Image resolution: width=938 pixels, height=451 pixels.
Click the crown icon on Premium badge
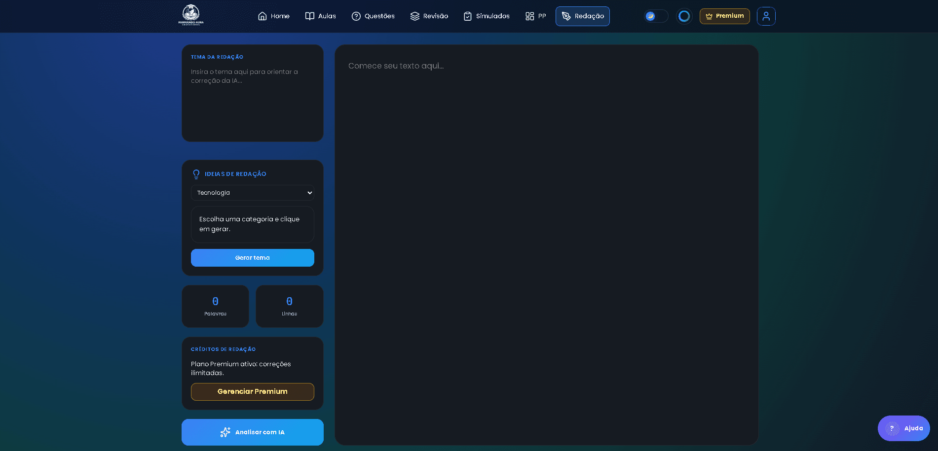709,16
